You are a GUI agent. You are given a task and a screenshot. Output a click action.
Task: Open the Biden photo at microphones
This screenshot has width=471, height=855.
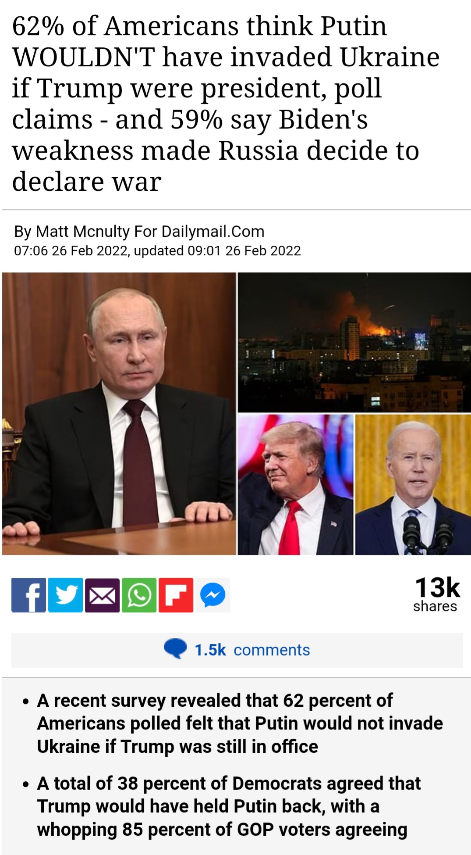413,485
